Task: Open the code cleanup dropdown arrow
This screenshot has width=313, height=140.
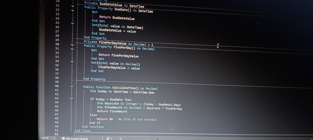Action: [111, 138]
